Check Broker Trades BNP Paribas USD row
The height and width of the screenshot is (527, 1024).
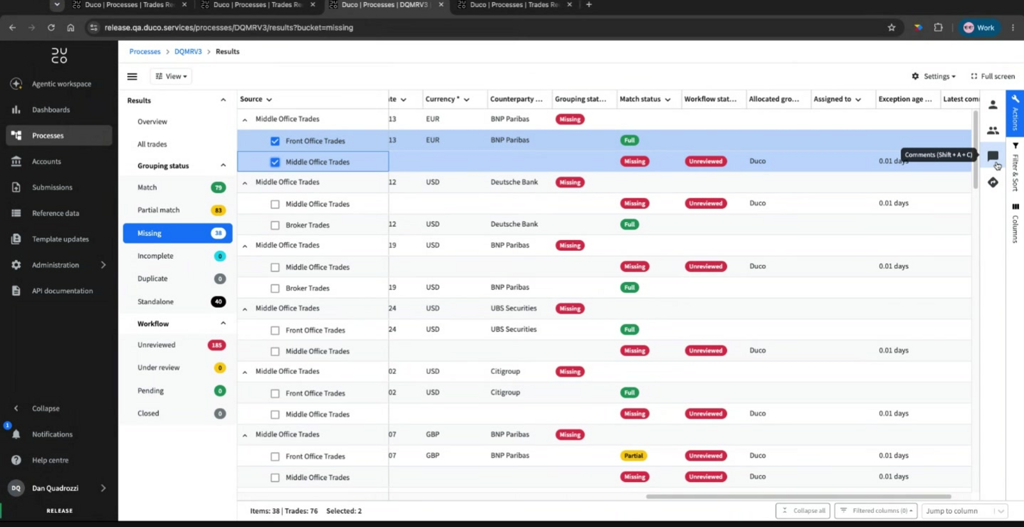(275, 288)
